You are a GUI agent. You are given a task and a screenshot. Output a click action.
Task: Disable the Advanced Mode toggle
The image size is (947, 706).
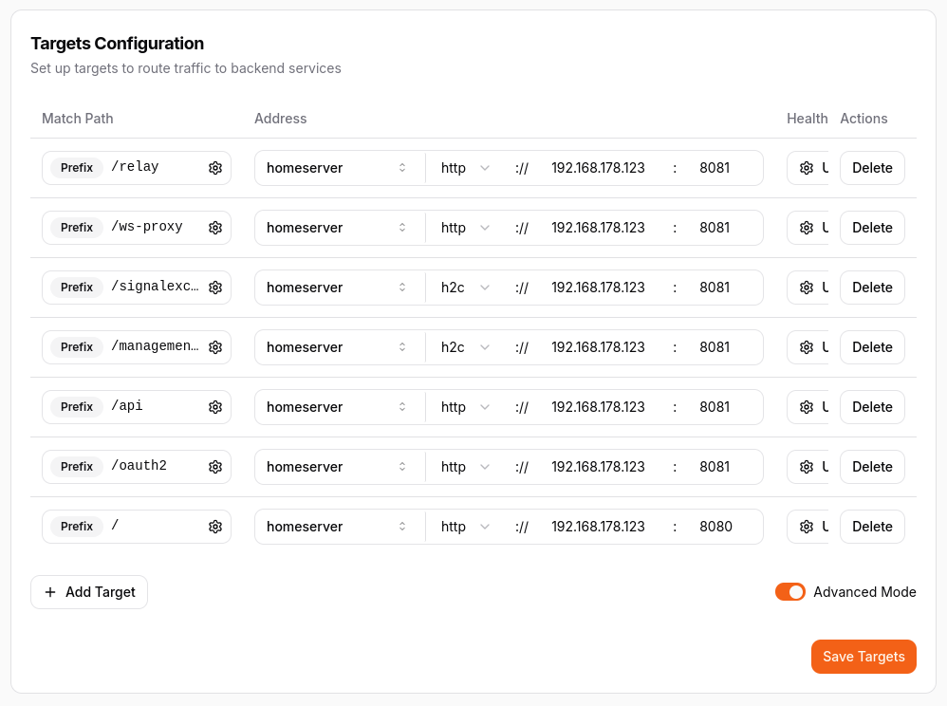(x=789, y=592)
